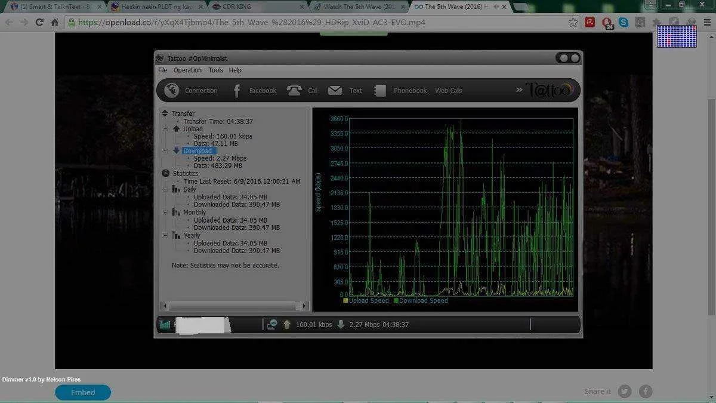The image size is (716, 403).
Task: Click the Statistics pie icon in tree
Action: pyautogui.click(x=165, y=173)
